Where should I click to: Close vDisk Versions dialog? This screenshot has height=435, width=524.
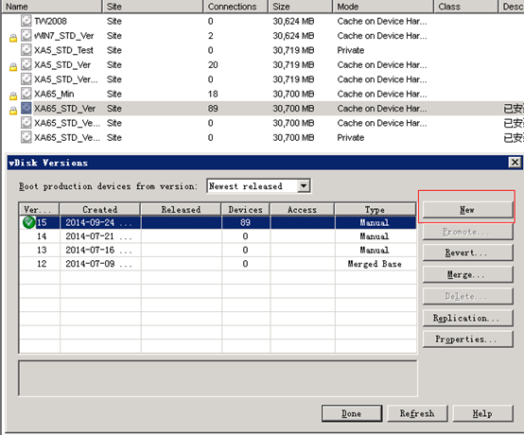pyautogui.click(x=515, y=163)
